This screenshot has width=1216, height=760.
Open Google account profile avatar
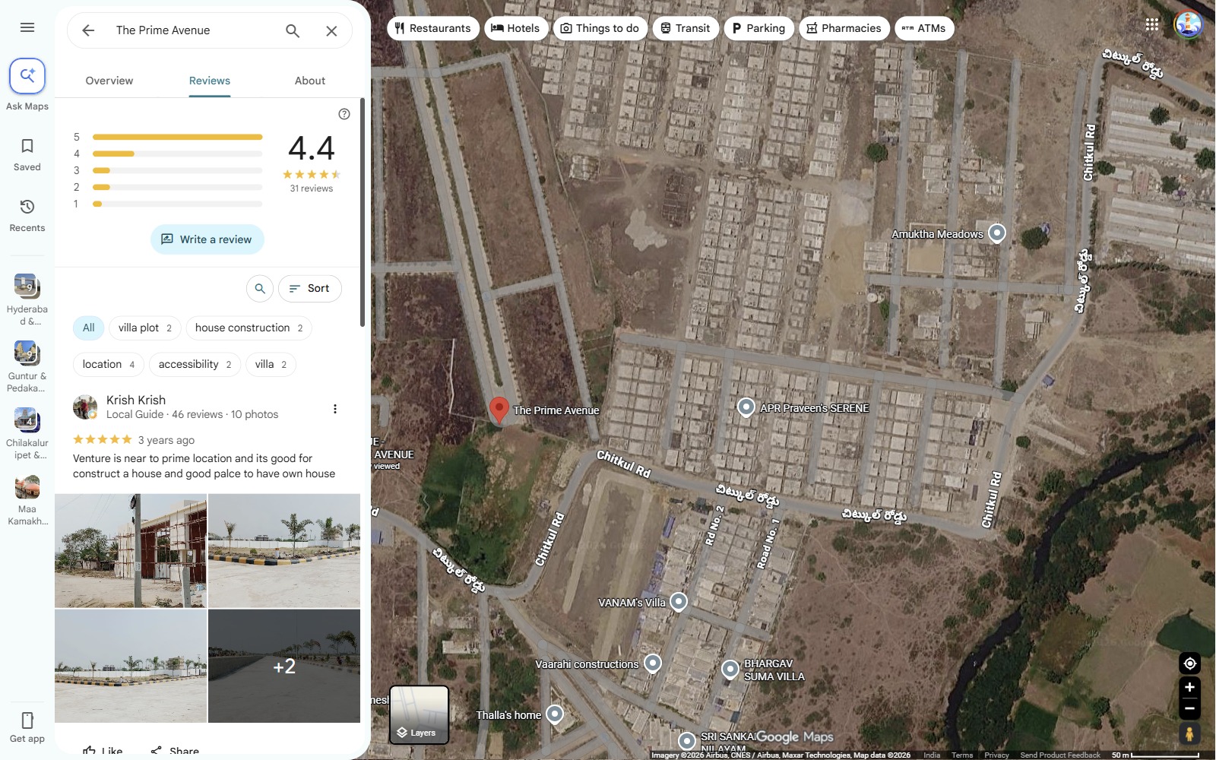tap(1189, 24)
